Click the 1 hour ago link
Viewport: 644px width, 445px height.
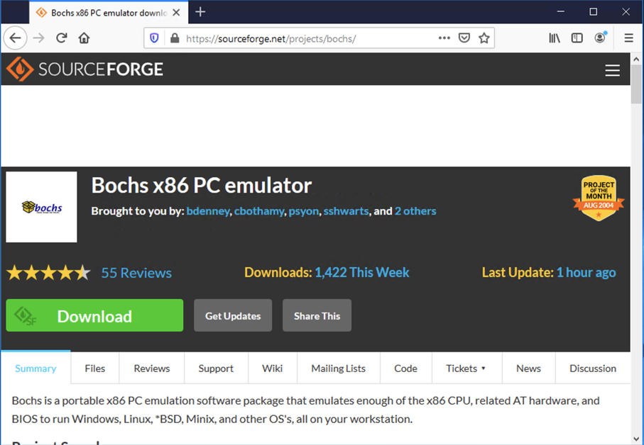(586, 273)
